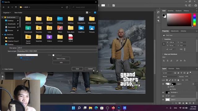Open the Opacity value dropdown
Screen dimensions: 198x111
pyautogui.click(x=190, y=76)
